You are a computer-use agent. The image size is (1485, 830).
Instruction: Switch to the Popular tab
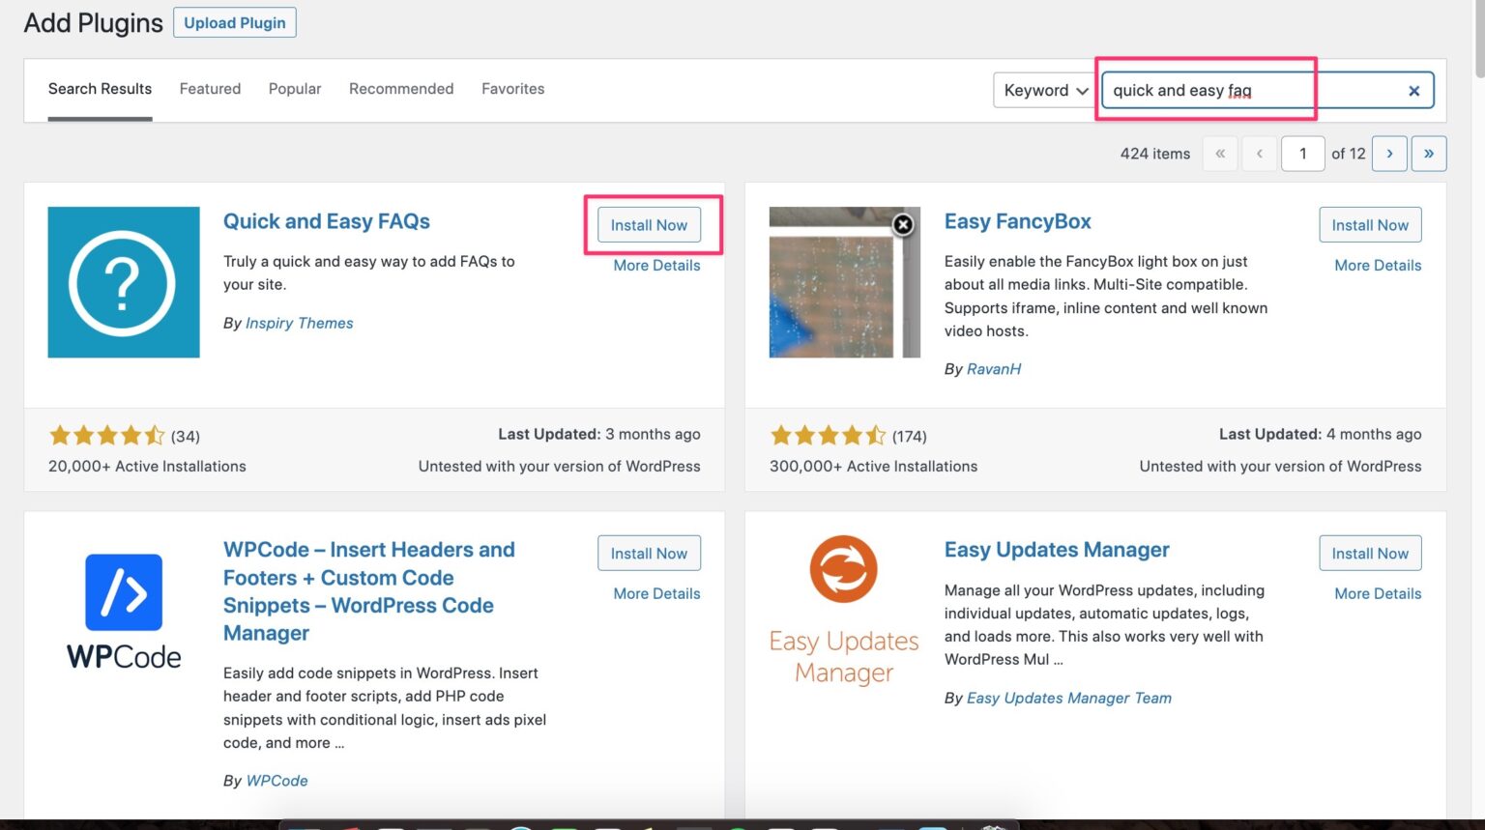click(295, 89)
